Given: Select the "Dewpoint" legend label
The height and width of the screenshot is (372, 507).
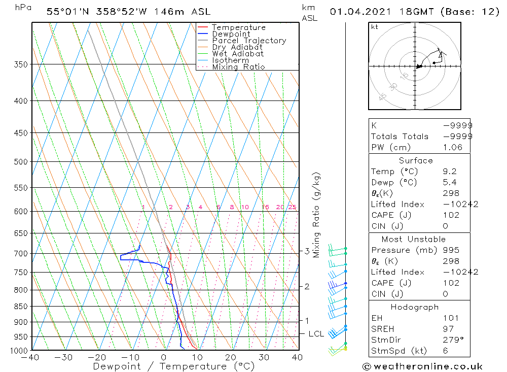Looking at the screenshot, I should pos(231,34).
